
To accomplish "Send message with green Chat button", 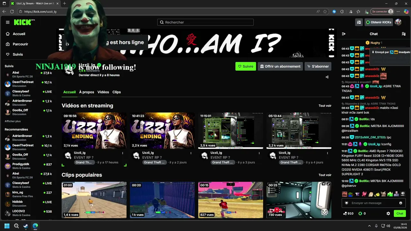I will pyautogui.click(x=400, y=213).
